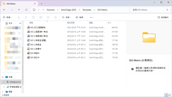Sort by 名稱 (Name) column header
The height and width of the screenshot is (97, 172).
pos(31,23)
